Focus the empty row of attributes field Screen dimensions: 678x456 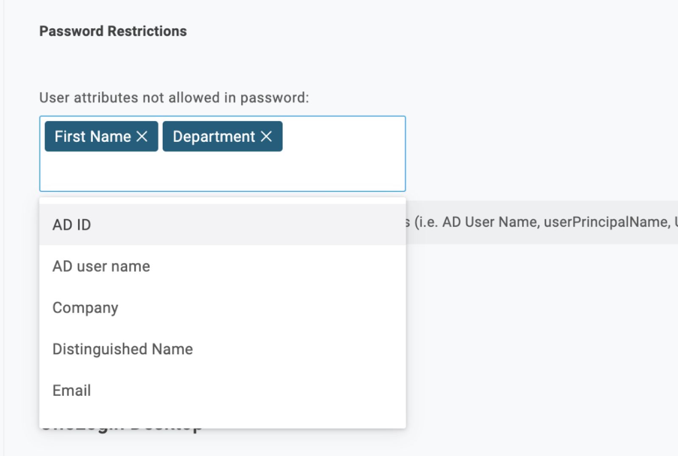click(x=222, y=171)
